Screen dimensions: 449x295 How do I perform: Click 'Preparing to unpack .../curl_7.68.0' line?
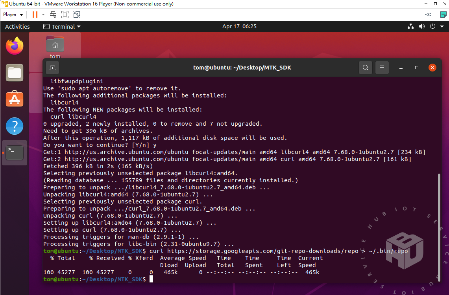pos(149,209)
